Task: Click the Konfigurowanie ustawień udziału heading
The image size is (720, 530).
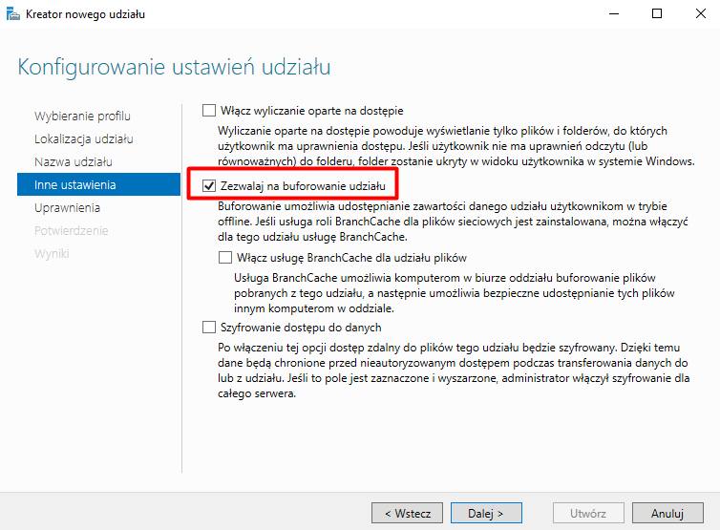Action: tap(175, 68)
